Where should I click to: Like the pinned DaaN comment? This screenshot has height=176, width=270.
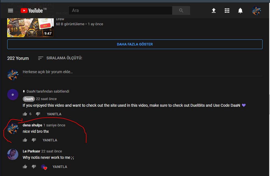point(25,114)
